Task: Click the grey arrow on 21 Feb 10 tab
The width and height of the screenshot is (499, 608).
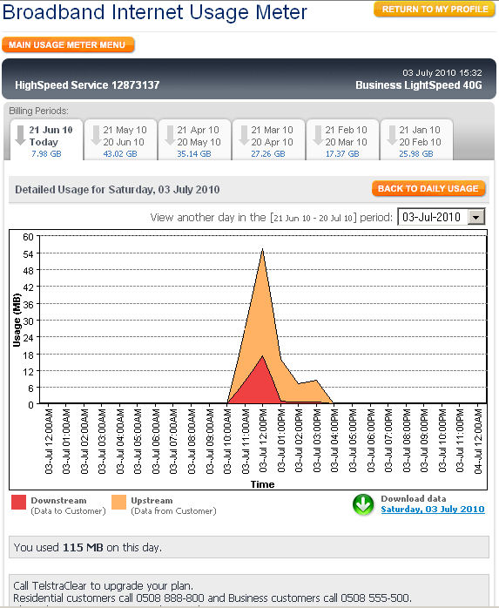Action: pos(318,135)
